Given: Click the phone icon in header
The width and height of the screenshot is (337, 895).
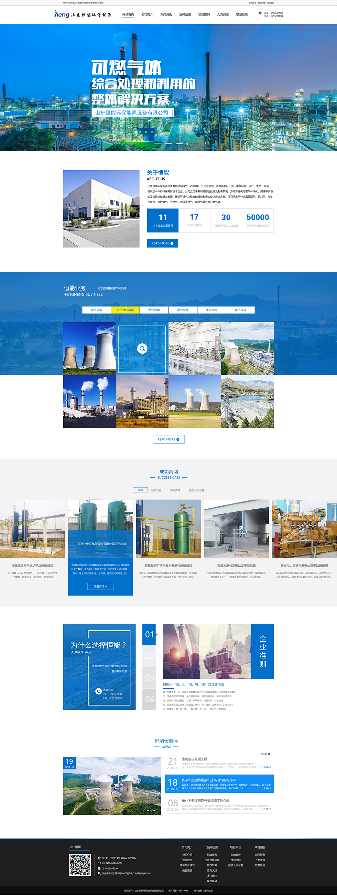Looking at the screenshot, I should tap(260, 13).
